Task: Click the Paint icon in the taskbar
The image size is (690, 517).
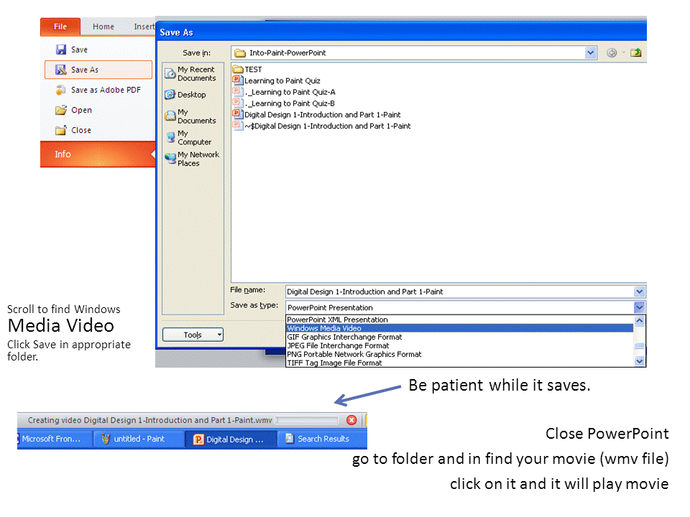Action: [x=105, y=439]
